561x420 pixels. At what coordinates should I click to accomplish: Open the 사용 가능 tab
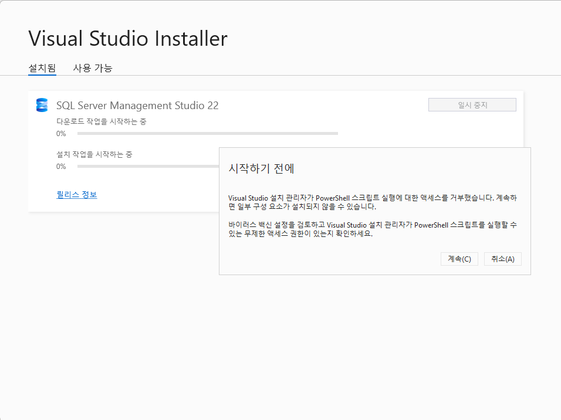pyautogui.click(x=93, y=68)
